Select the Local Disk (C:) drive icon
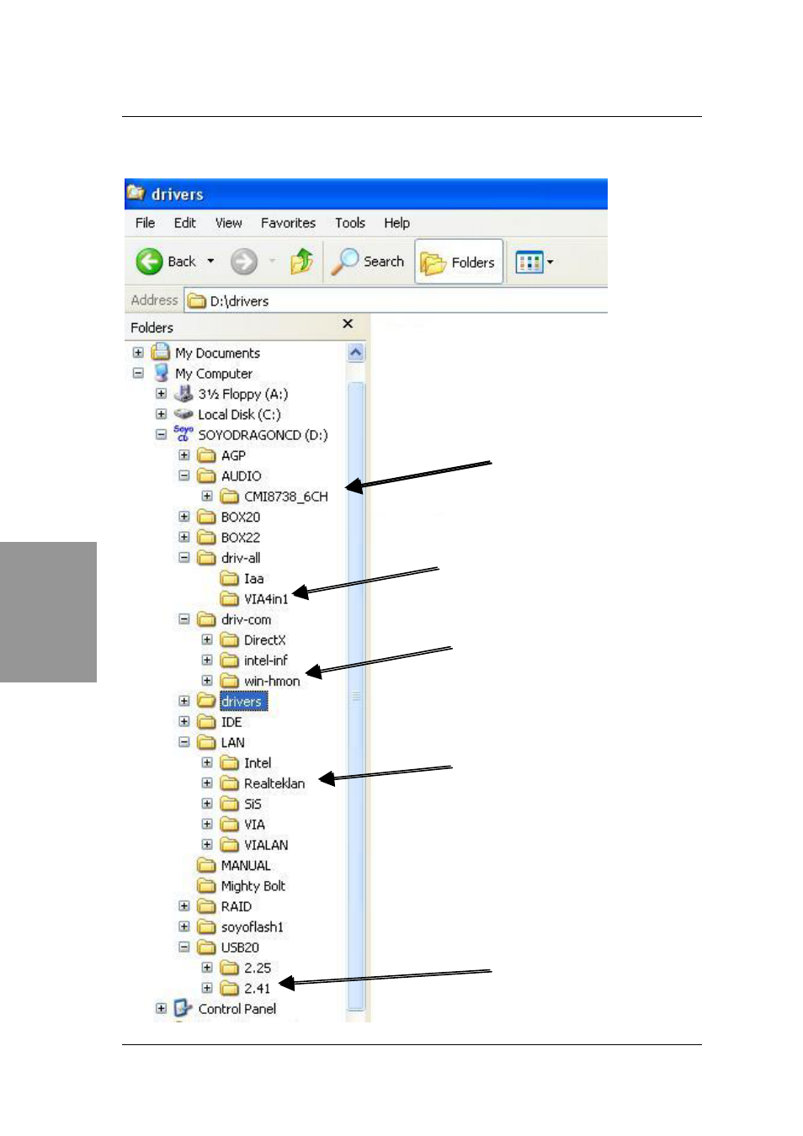This screenshot has width=803, height=1136. (x=183, y=414)
